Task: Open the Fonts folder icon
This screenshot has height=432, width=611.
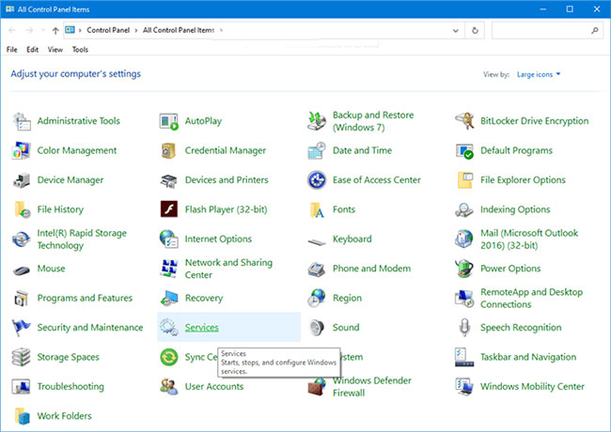Action: point(317,209)
